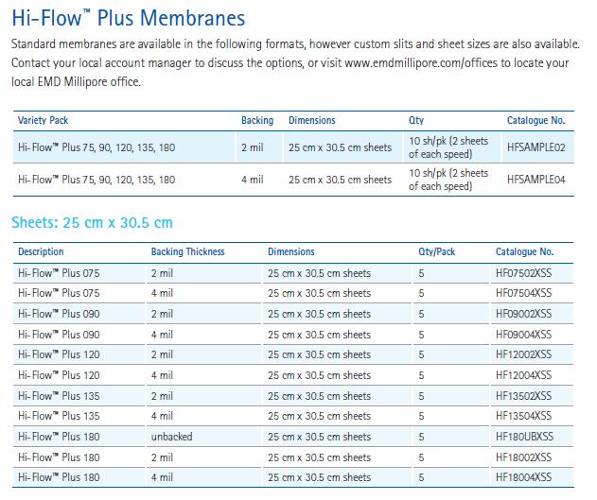The image size is (597, 500).
Task: Select the Hi-Flow Plus 090 4 mil row
Action: coord(293,335)
